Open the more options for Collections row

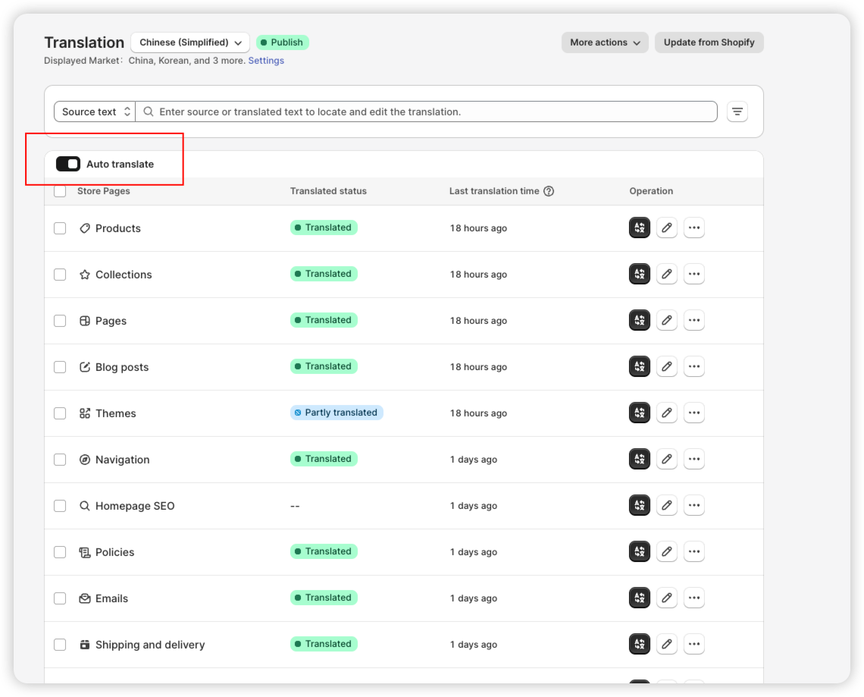click(x=693, y=274)
